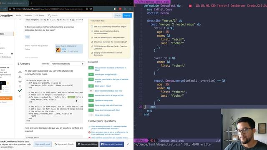Click the upvote arrow on the answer
This screenshot has height=150, width=267.
pos(20,72)
